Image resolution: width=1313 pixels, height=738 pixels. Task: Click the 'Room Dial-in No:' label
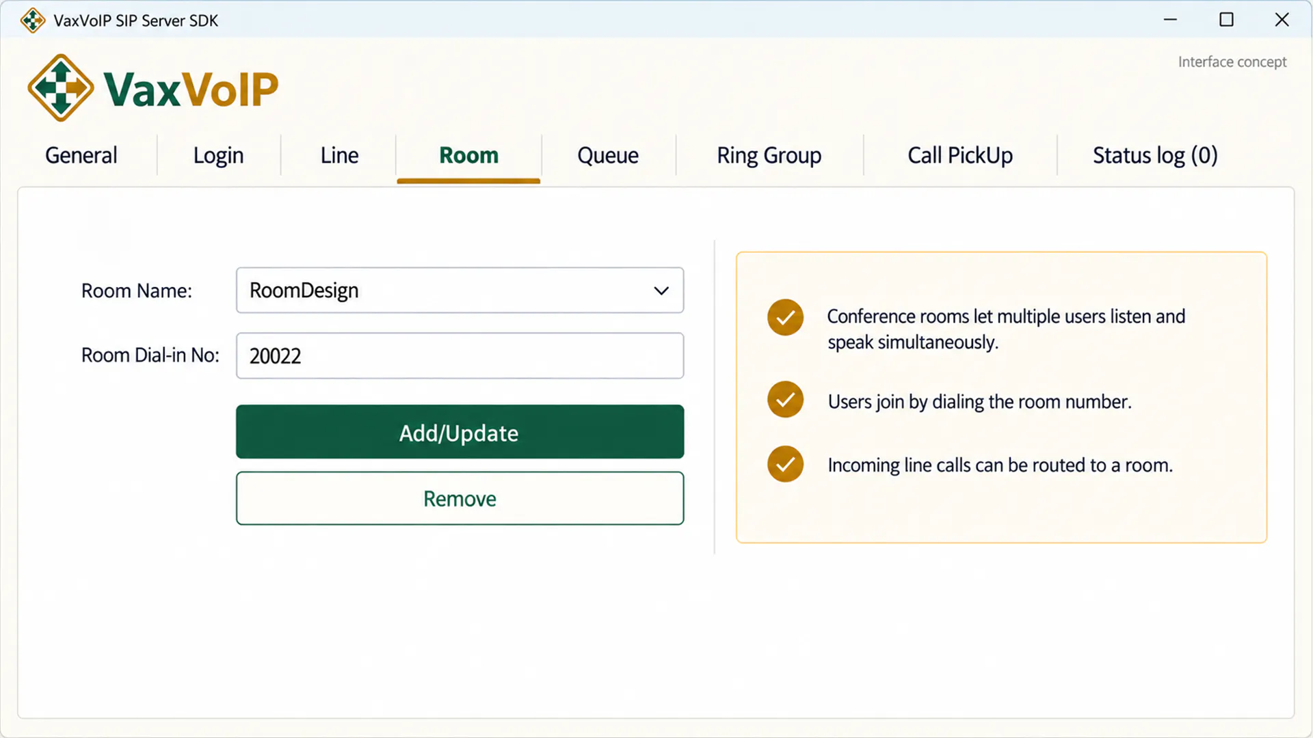[x=150, y=355]
